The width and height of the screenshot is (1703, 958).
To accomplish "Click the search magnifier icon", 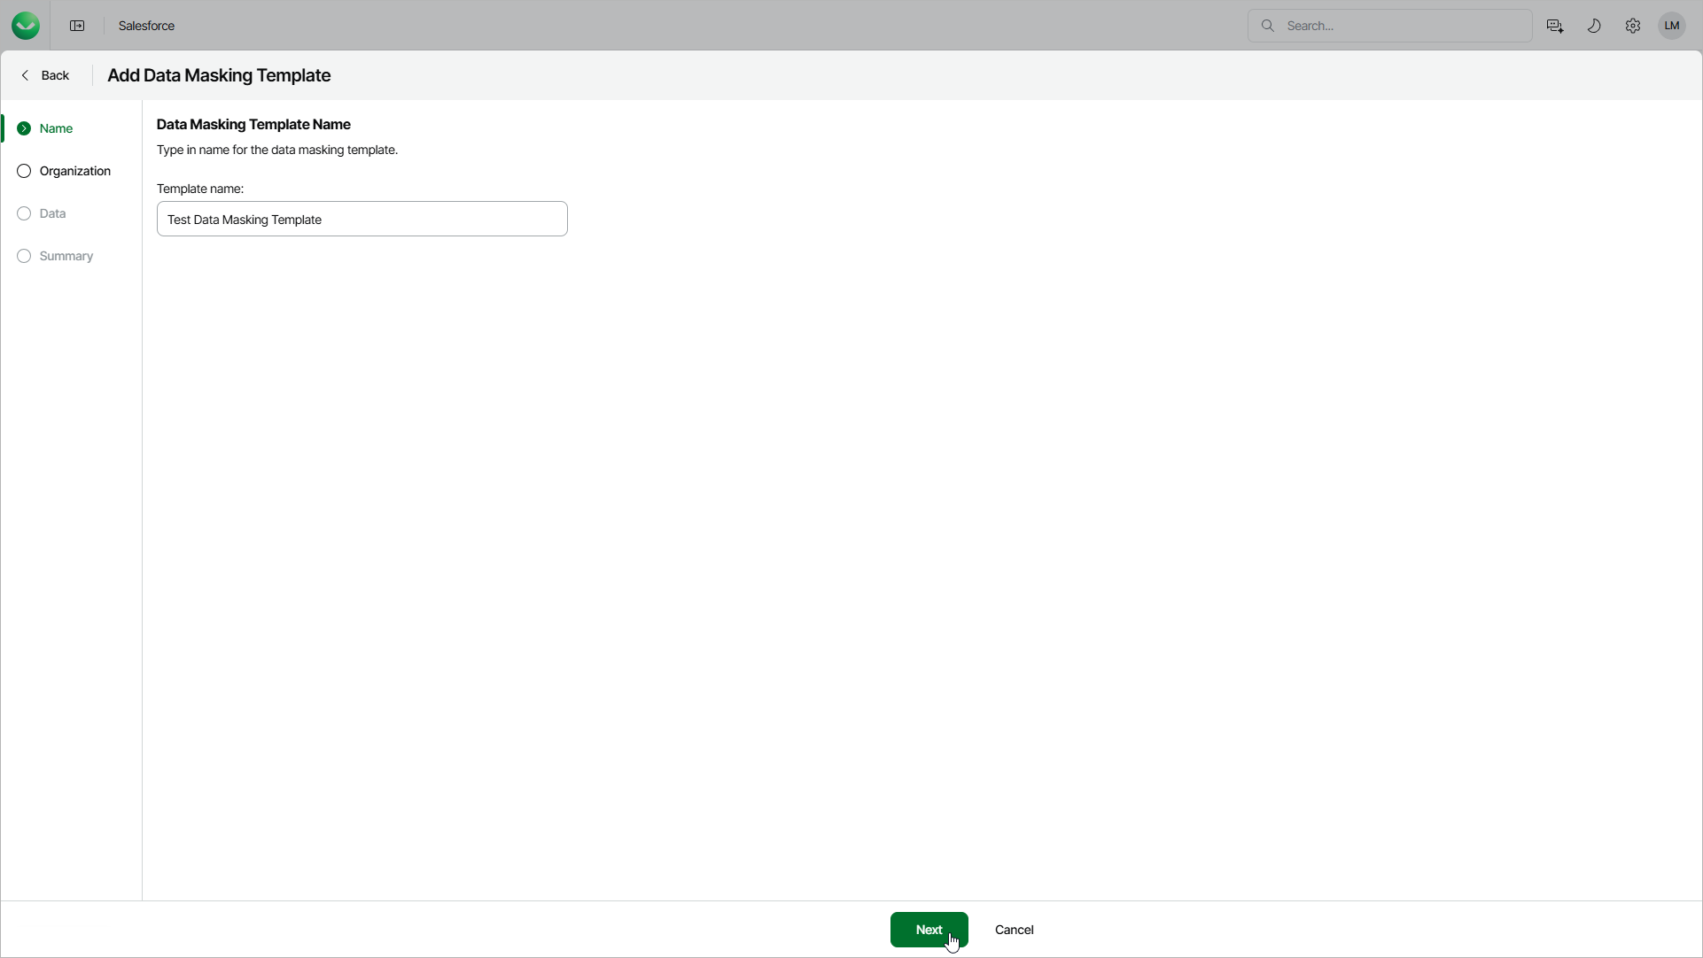I will pos(1267,26).
